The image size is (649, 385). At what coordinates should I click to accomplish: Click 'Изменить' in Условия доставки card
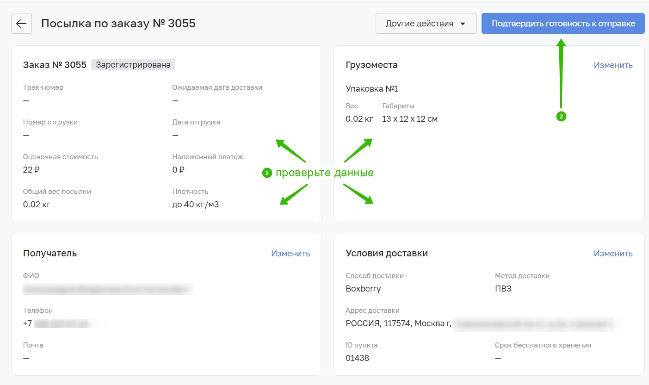tap(613, 254)
